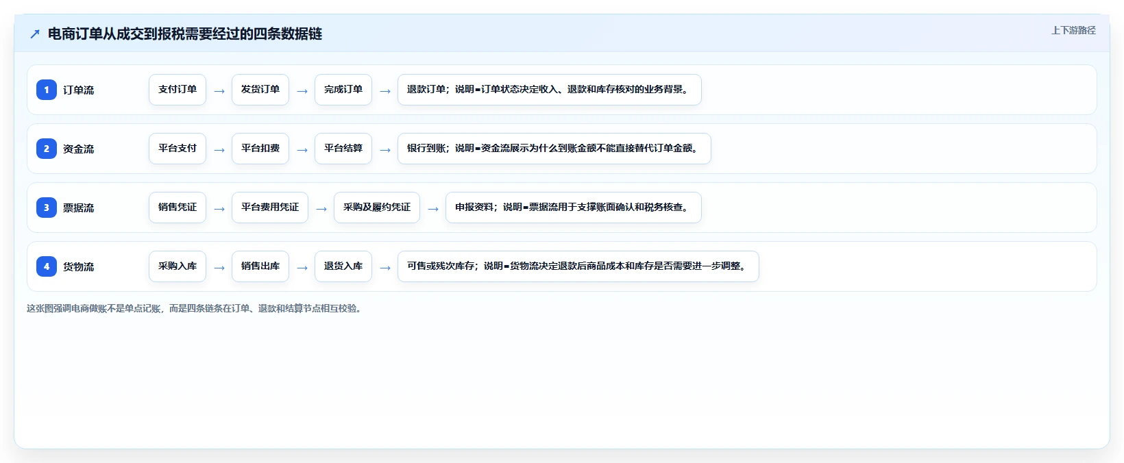Image resolution: width=1124 pixels, height=463 pixels.
Task: Click the arrow after 平台结算
Action: coord(385,150)
